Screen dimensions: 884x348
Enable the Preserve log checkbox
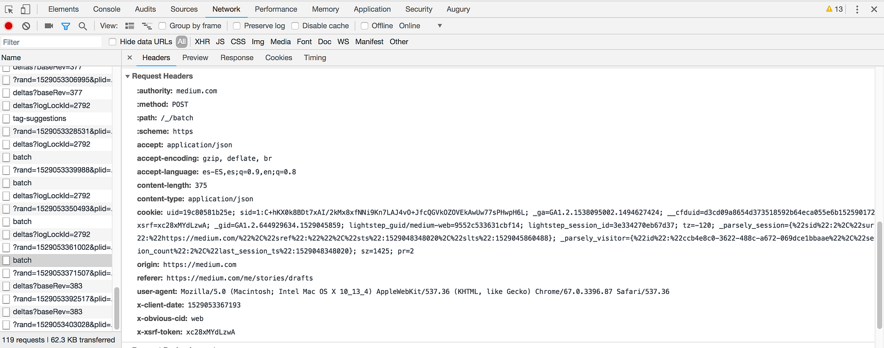pyautogui.click(x=237, y=26)
